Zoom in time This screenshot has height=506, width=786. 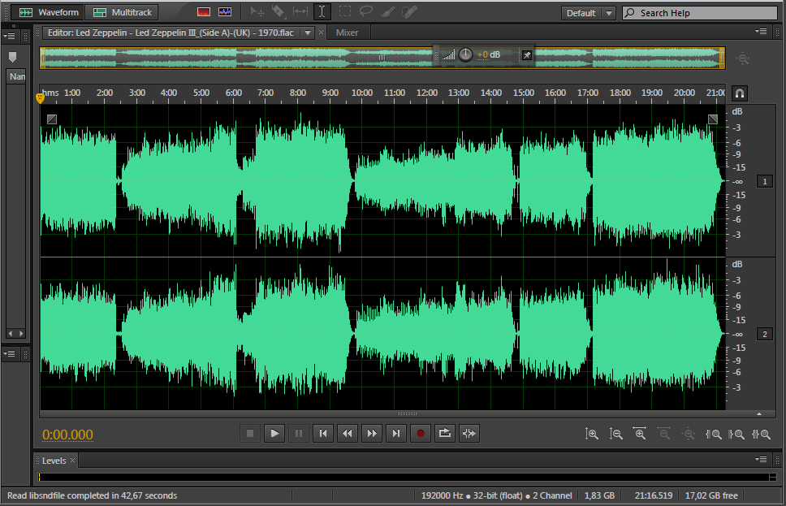click(x=640, y=434)
